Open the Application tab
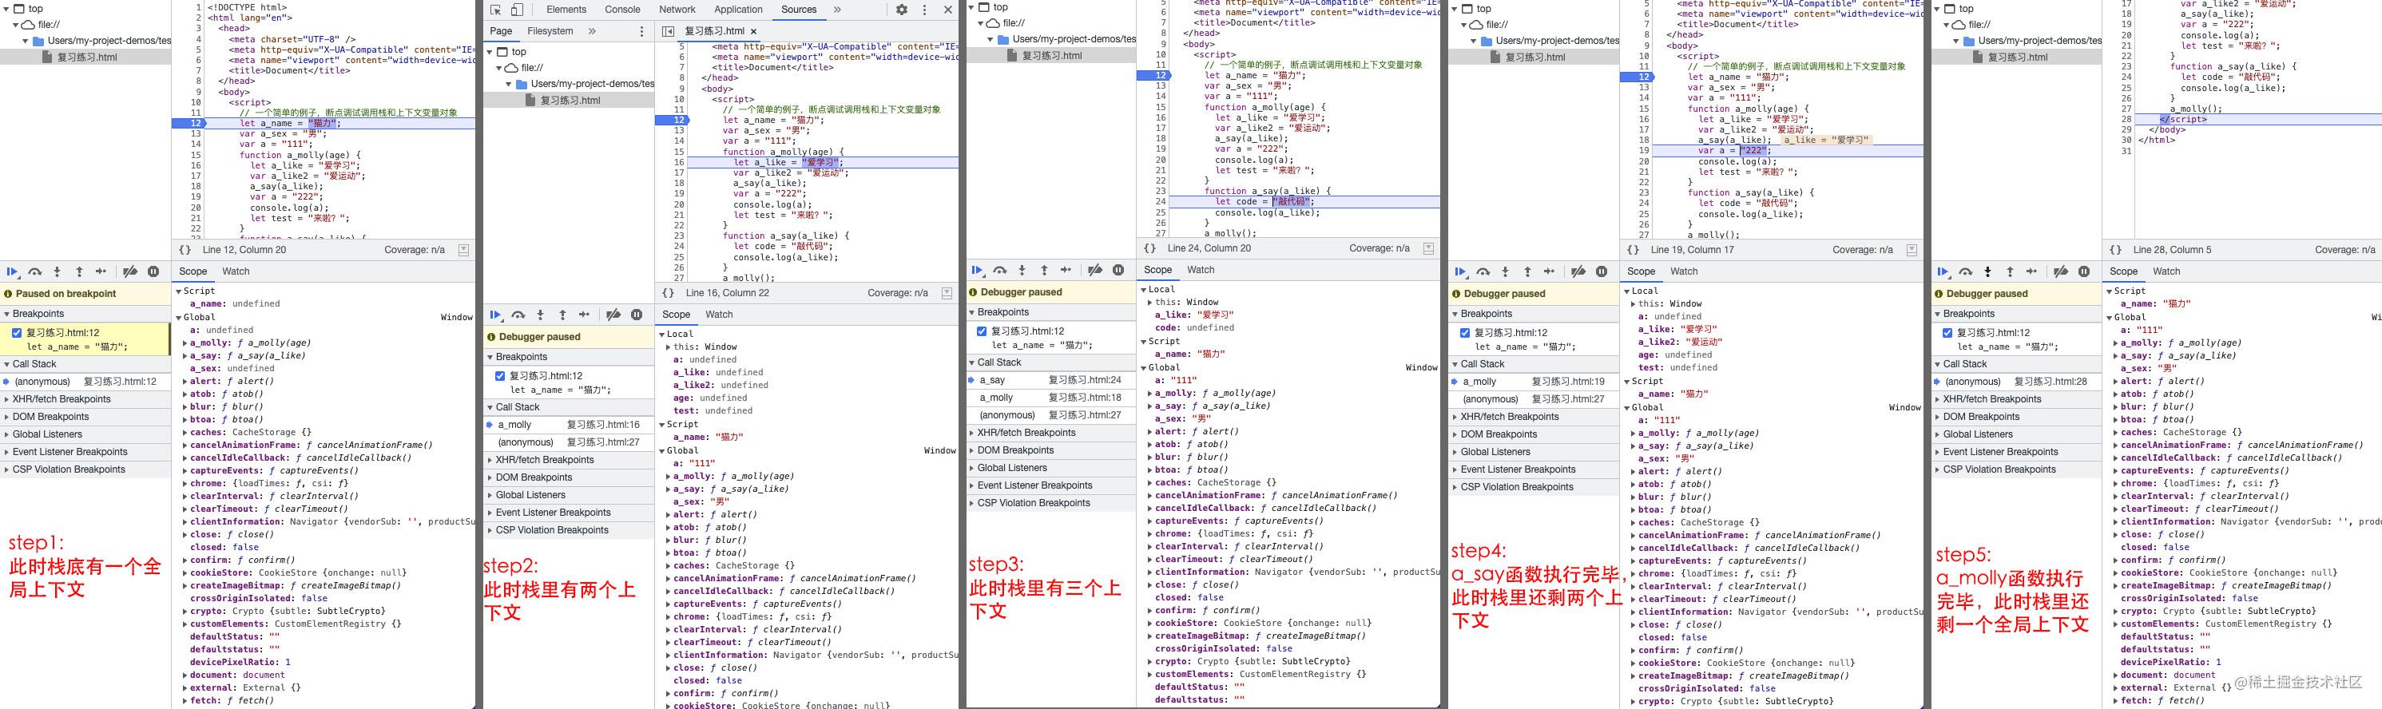 [739, 10]
